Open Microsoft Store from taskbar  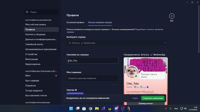84,109
